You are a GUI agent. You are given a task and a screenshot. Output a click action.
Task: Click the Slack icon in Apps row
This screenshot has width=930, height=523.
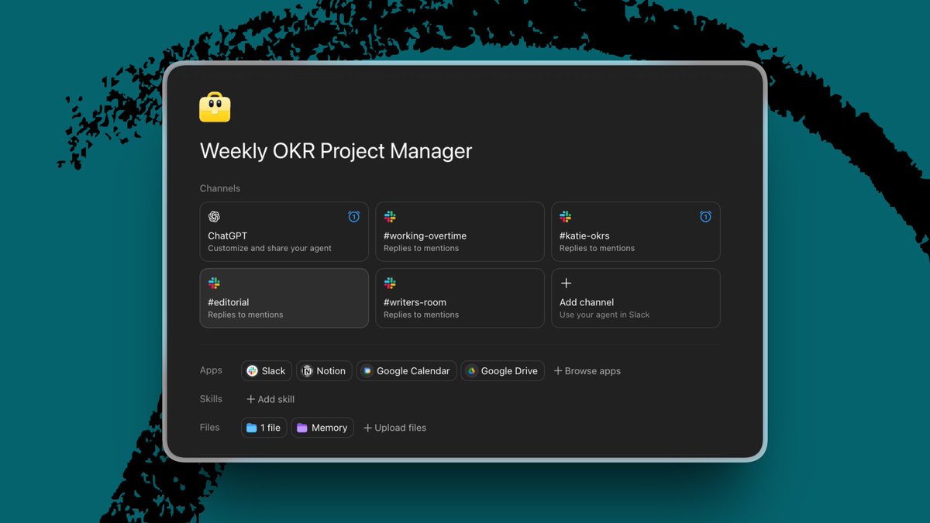click(252, 371)
